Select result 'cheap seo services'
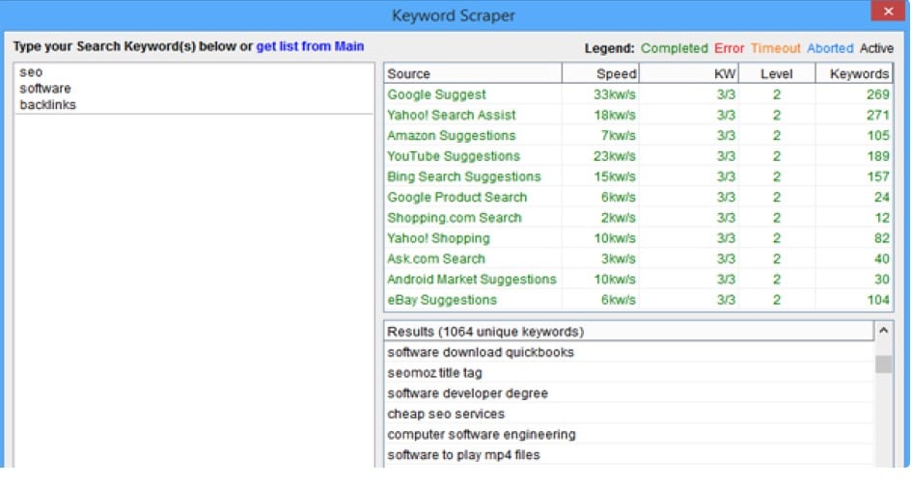 pos(628,415)
